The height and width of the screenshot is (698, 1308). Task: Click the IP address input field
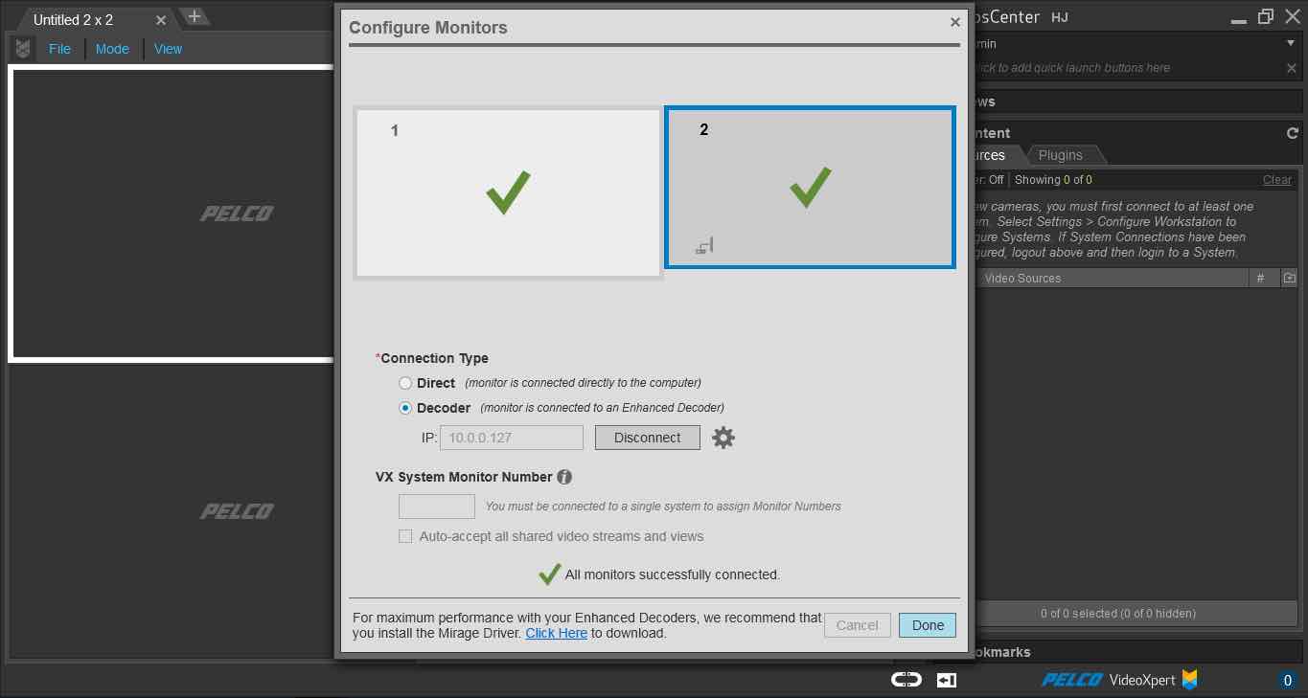[511, 438]
